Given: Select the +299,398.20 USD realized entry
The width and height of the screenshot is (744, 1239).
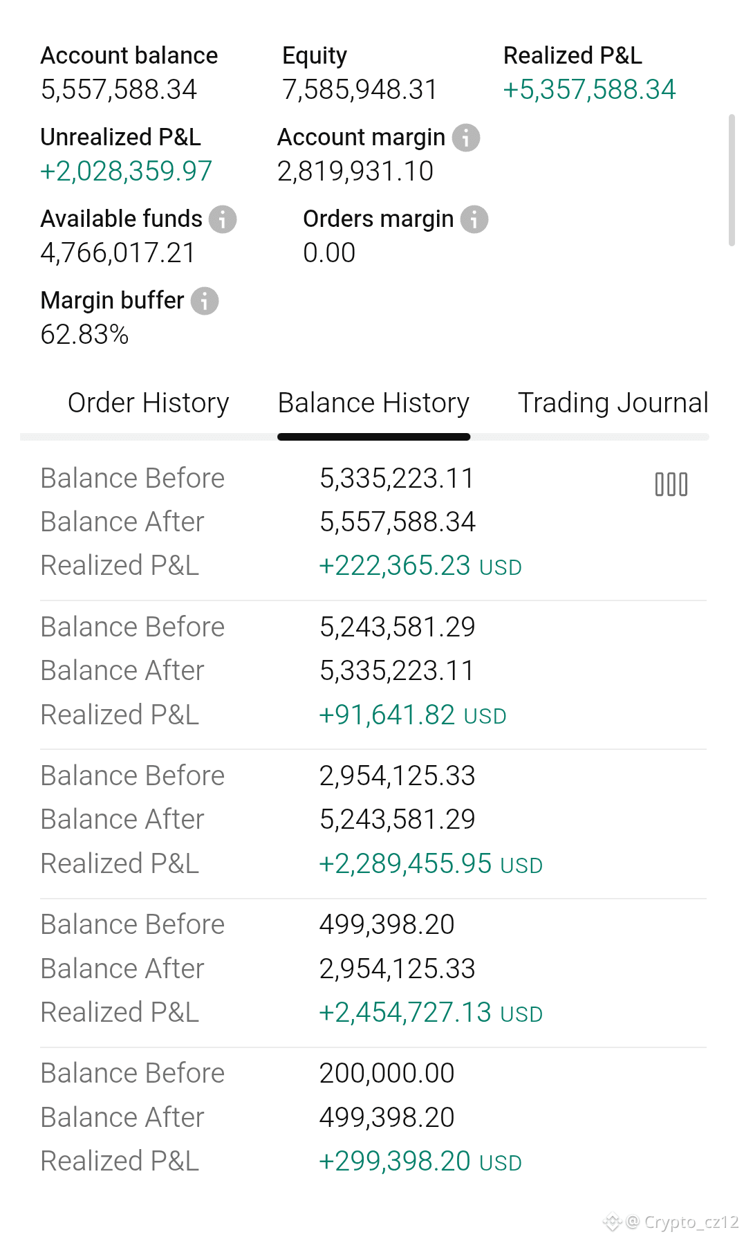Looking at the screenshot, I should (420, 1162).
